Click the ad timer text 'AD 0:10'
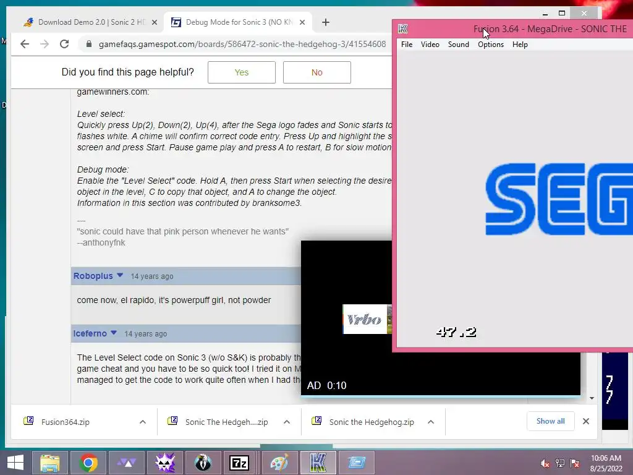Screen dimensions: 633x475 [326, 385]
